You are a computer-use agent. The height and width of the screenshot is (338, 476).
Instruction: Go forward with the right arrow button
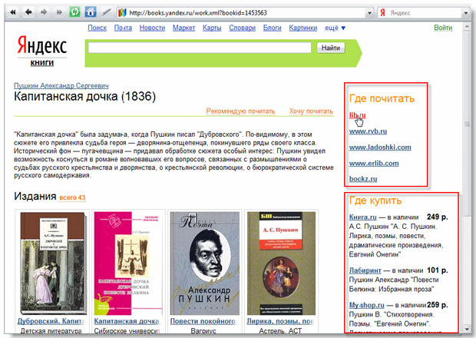click(x=44, y=12)
